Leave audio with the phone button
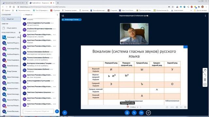Viewport: 209px width, 117px height. [x=134, y=113]
